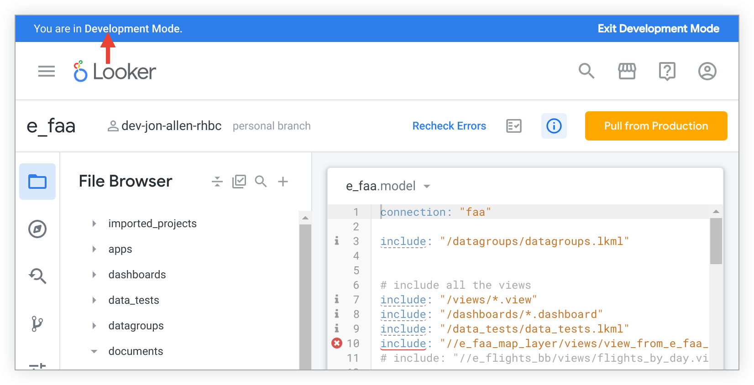Toggle the File Browser folder panel

[x=37, y=182]
